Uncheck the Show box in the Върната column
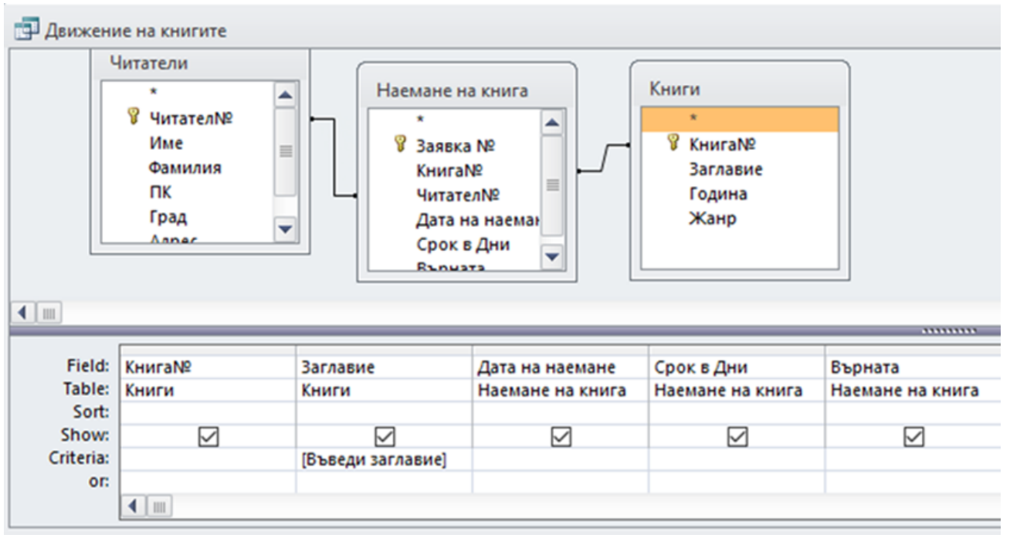Screen dimensions: 1010x535 (913, 437)
